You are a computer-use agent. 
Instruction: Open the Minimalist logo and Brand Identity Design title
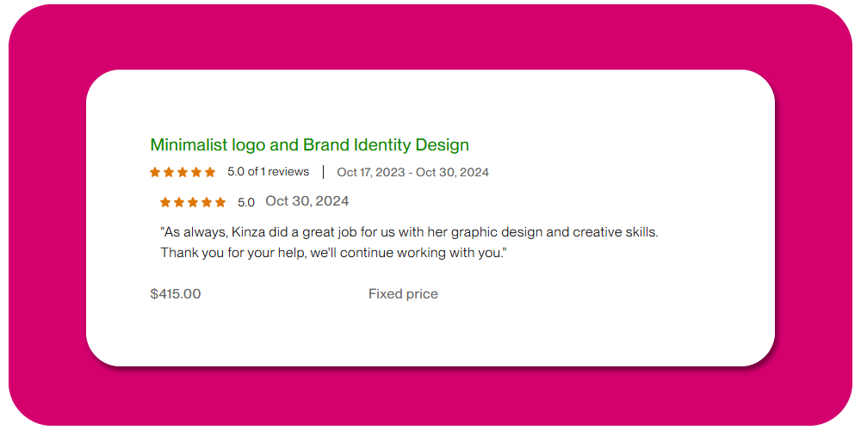(309, 144)
